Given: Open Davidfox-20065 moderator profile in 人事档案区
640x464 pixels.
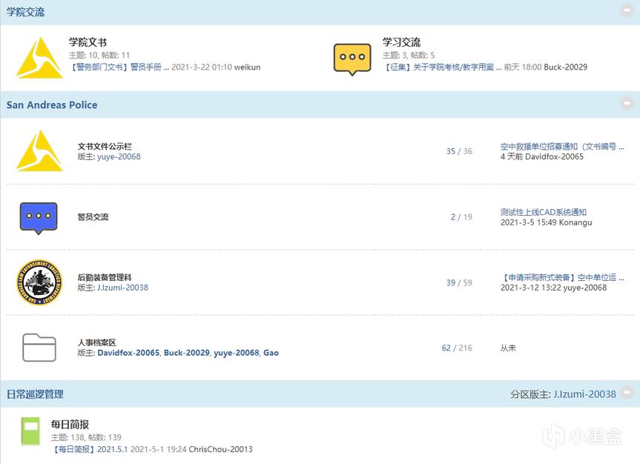Looking at the screenshot, I should (128, 353).
